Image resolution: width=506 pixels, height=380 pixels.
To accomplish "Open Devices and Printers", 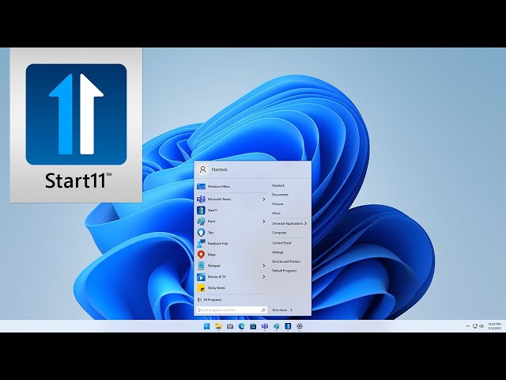I will pyautogui.click(x=286, y=261).
